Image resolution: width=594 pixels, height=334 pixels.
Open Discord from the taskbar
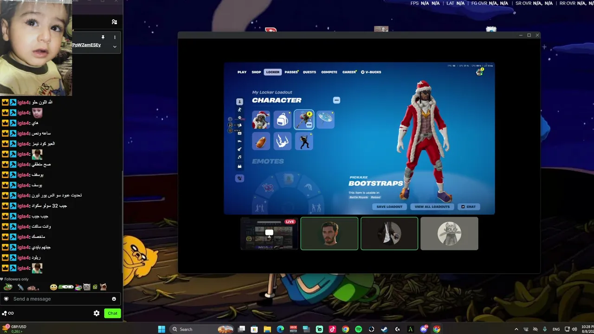[x=423, y=329]
